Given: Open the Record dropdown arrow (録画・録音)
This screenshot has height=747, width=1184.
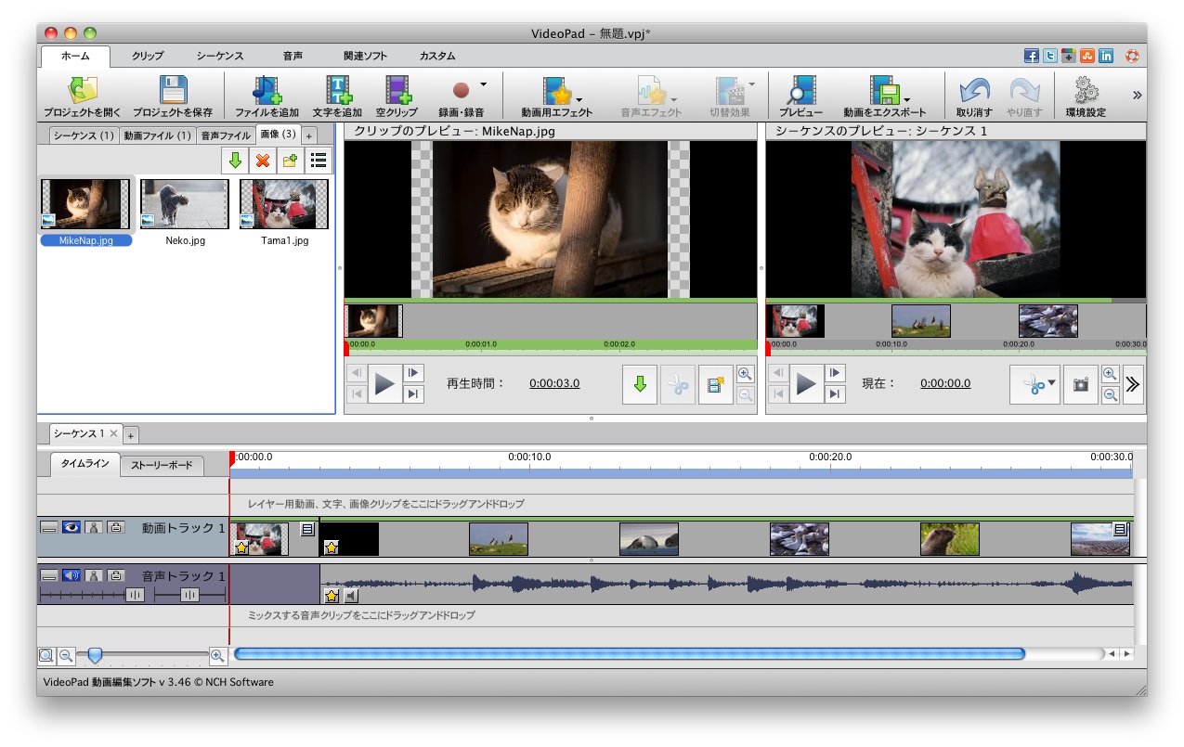Looking at the screenshot, I should (484, 85).
